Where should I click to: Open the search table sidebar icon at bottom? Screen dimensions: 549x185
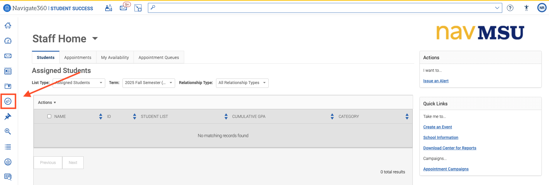point(8,177)
